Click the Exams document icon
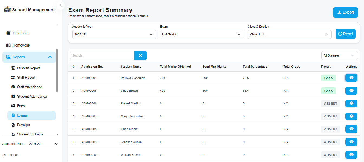The width and height of the screenshot is (364, 162). point(13,115)
